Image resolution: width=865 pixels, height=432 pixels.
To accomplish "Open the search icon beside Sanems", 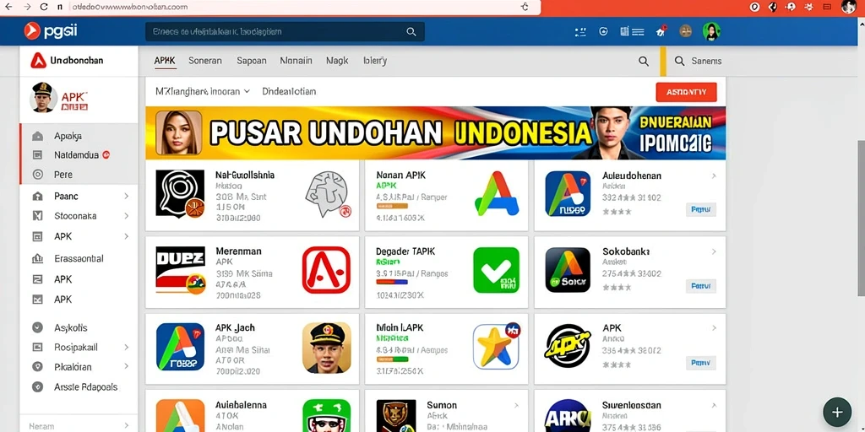I will click(680, 61).
